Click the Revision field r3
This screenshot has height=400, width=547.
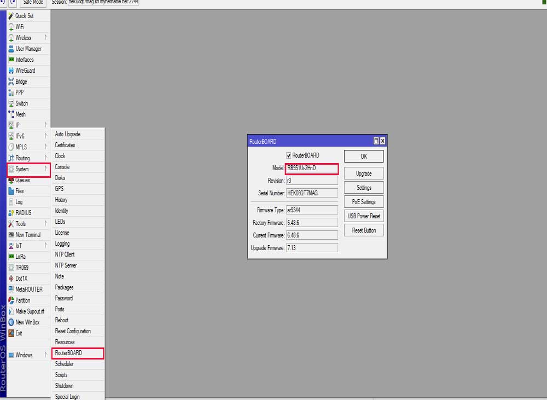coord(312,181)
